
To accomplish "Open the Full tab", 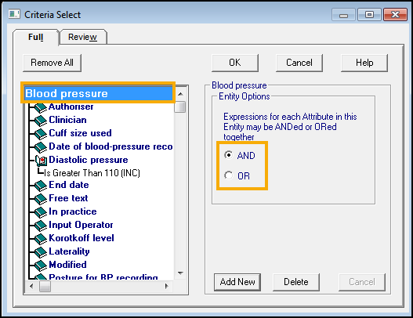I will point(35,37).
